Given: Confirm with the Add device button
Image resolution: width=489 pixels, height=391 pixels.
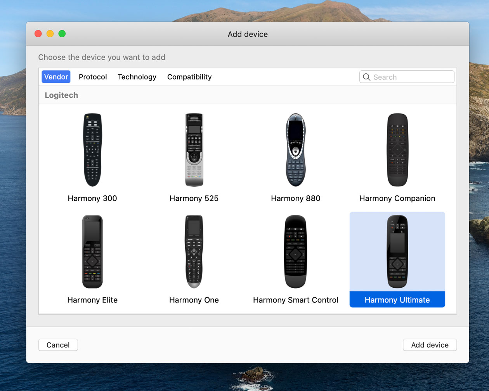Looking at the screenshot, I should (430, 345).
